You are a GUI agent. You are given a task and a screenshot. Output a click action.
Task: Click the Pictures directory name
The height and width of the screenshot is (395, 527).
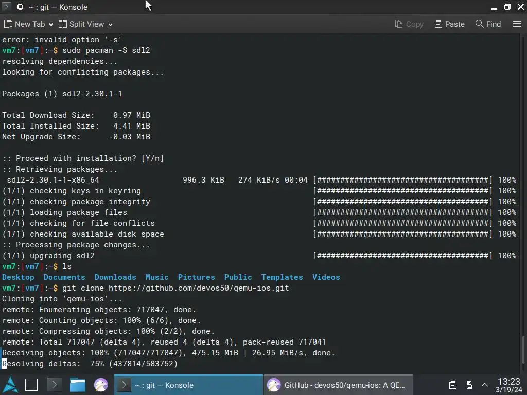(196, 277)
